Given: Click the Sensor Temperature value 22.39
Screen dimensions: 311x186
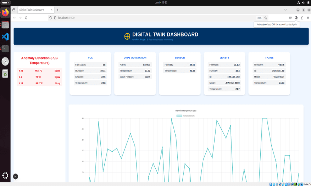Looking at the screenshot, I should tap(192, 71).
